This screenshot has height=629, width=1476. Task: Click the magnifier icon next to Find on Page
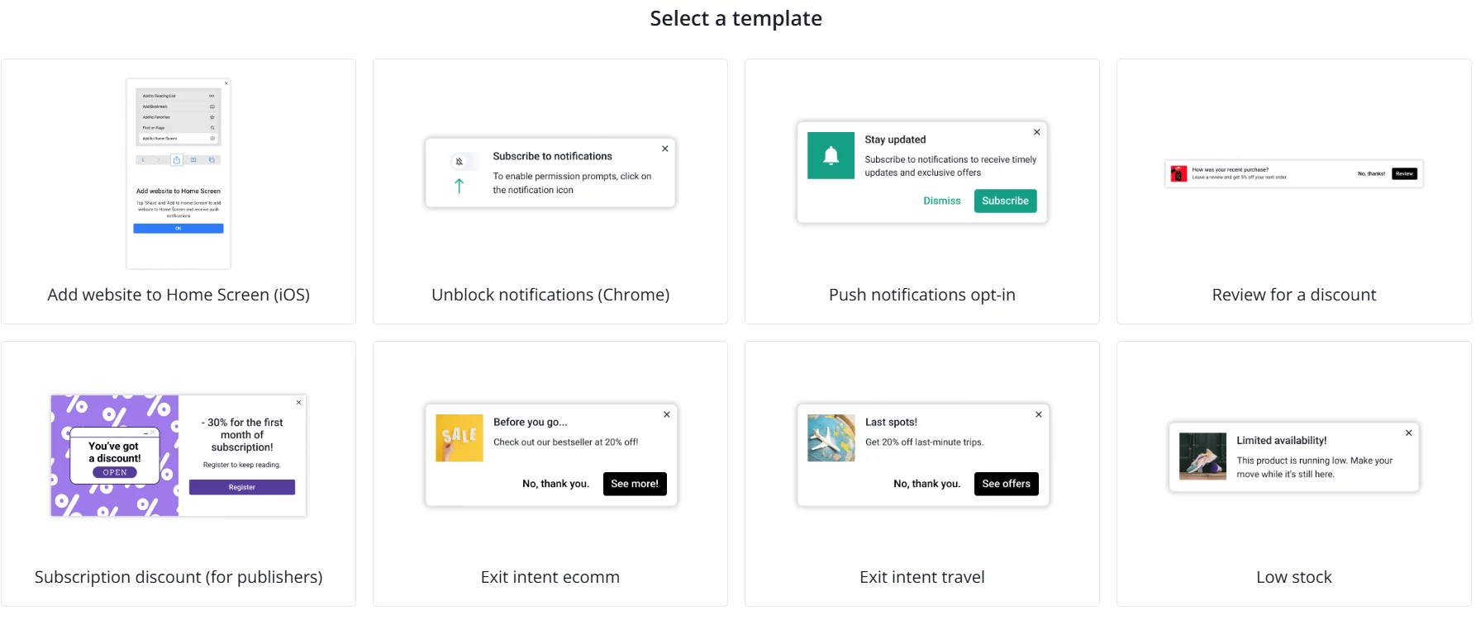tap(212, 128)
